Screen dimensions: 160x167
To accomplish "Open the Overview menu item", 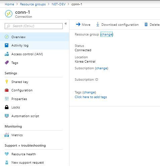I will [x=35, y=37].
